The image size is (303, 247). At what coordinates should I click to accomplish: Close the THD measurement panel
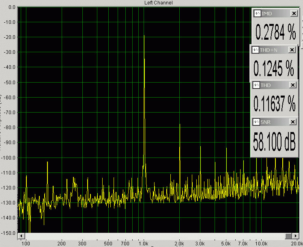click(x=292, y=85)
